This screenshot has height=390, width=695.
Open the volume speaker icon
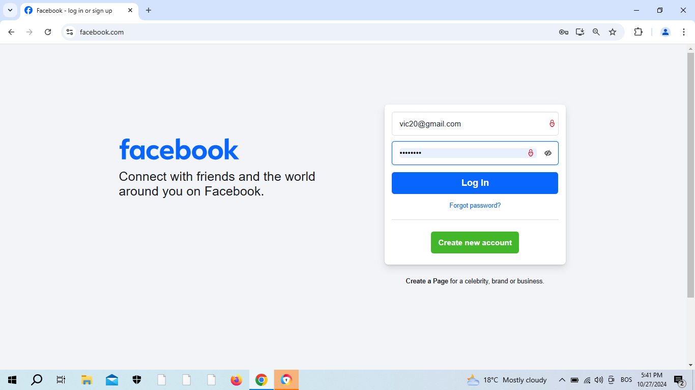tap(599, 380)
